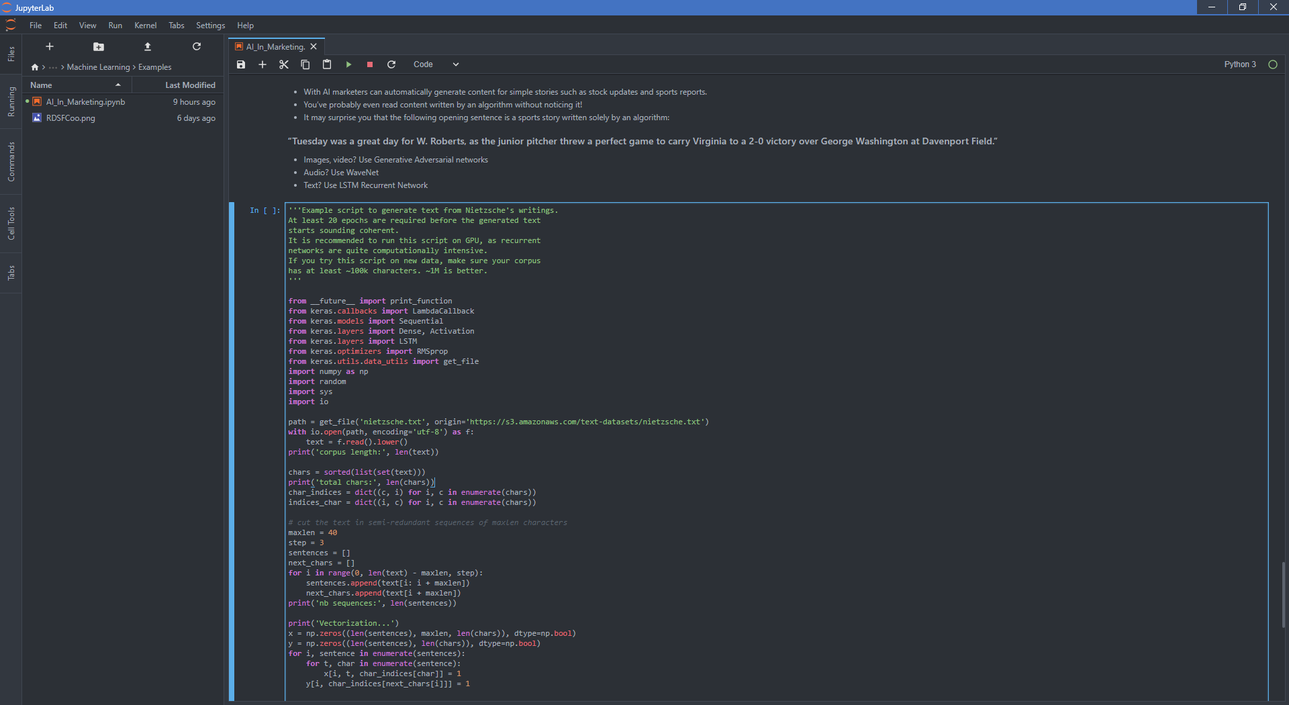Screen dimensions: 1289x705
Task: Click the JupyterLab logo icon
Action: pos(10,26)
